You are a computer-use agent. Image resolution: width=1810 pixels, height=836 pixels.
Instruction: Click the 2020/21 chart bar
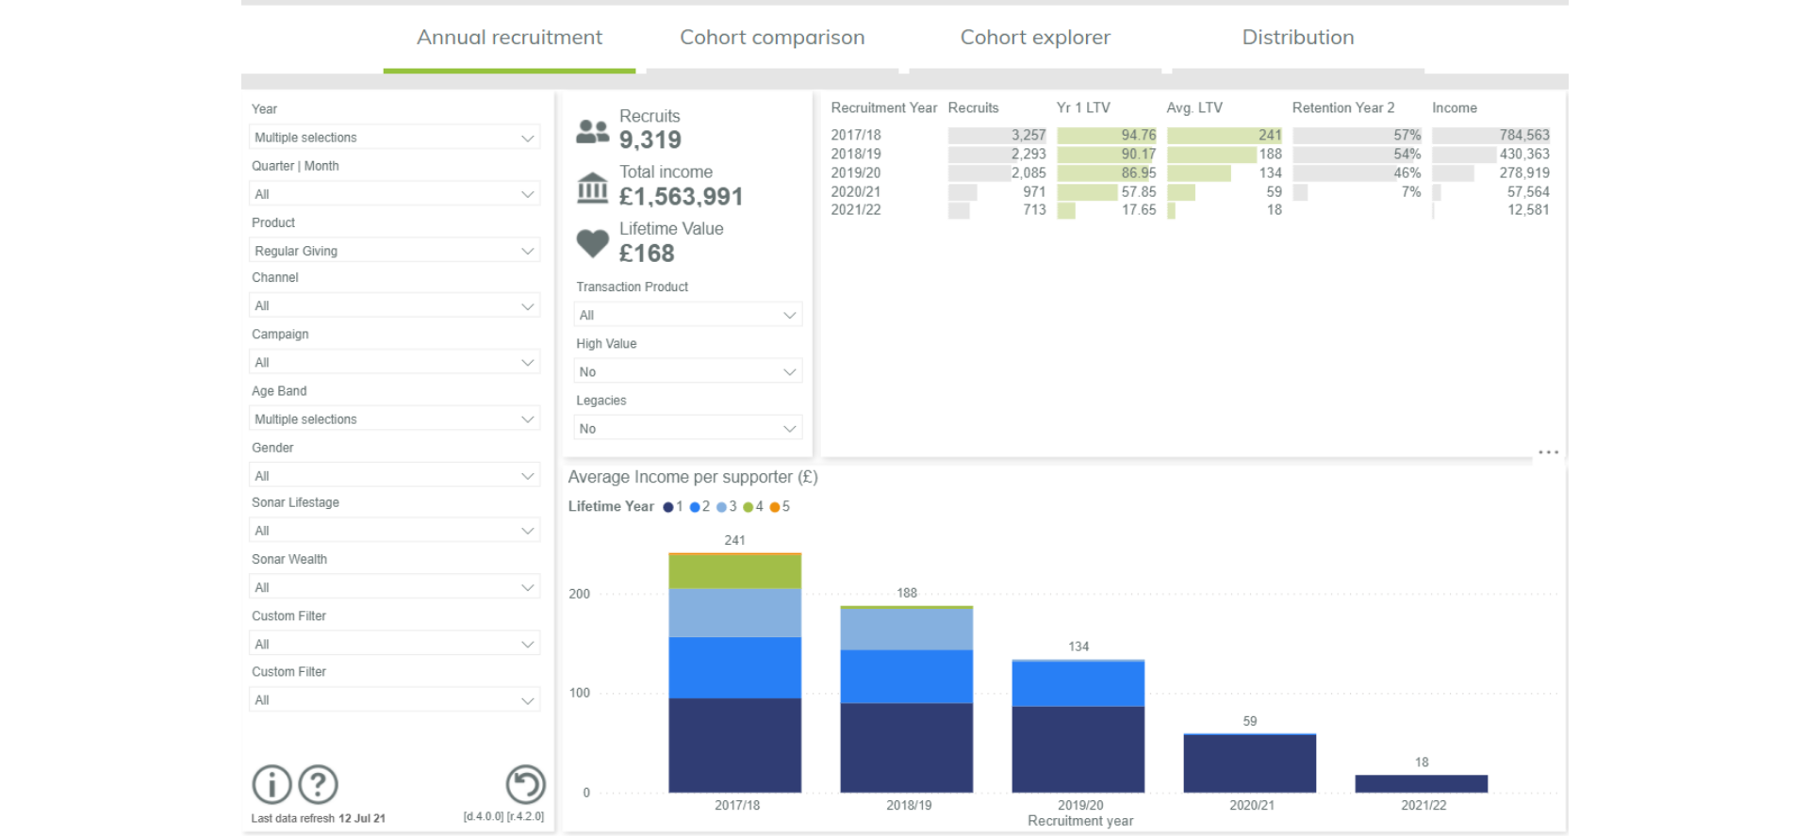pos(1250,762)
